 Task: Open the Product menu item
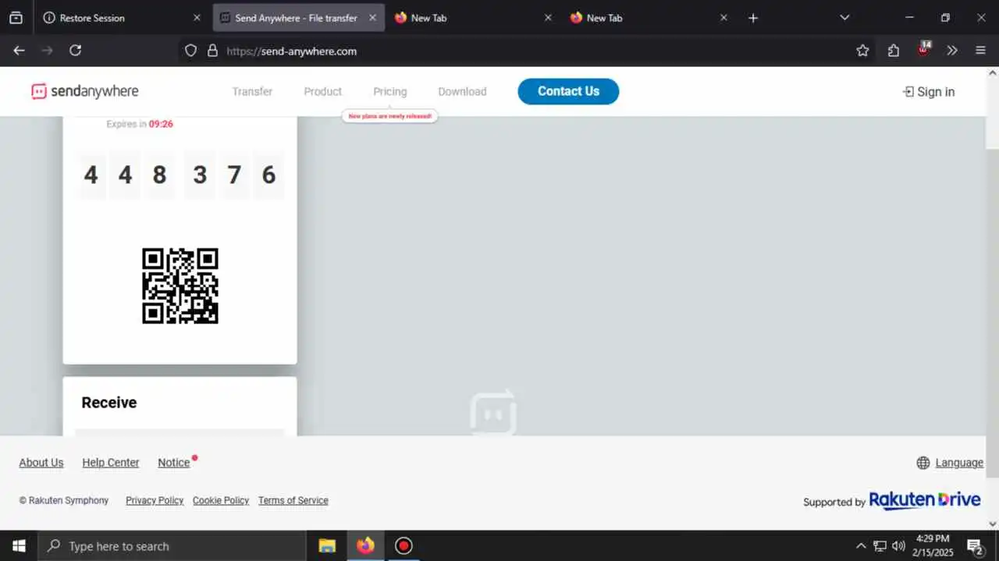click(x=323, y=91)
